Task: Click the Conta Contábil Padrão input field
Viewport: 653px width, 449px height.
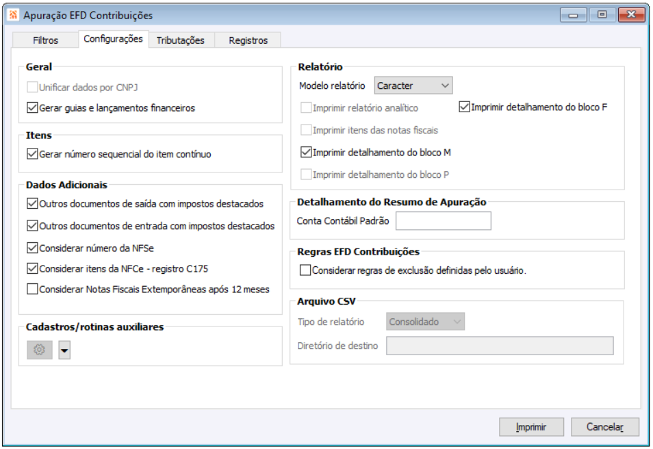Action: click(x=444, y=221)
